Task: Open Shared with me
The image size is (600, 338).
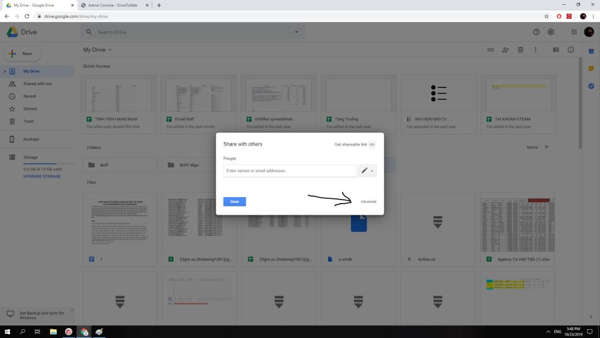Action: point(37,84)
